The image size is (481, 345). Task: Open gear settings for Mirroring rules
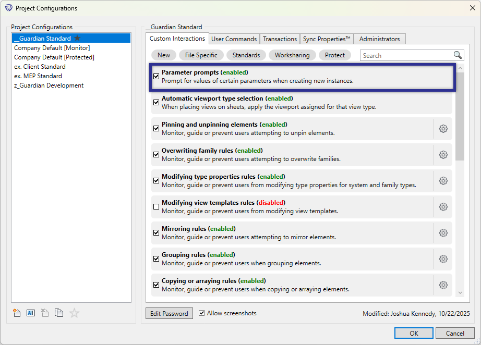pyautogui.click(x=443, y=232)
